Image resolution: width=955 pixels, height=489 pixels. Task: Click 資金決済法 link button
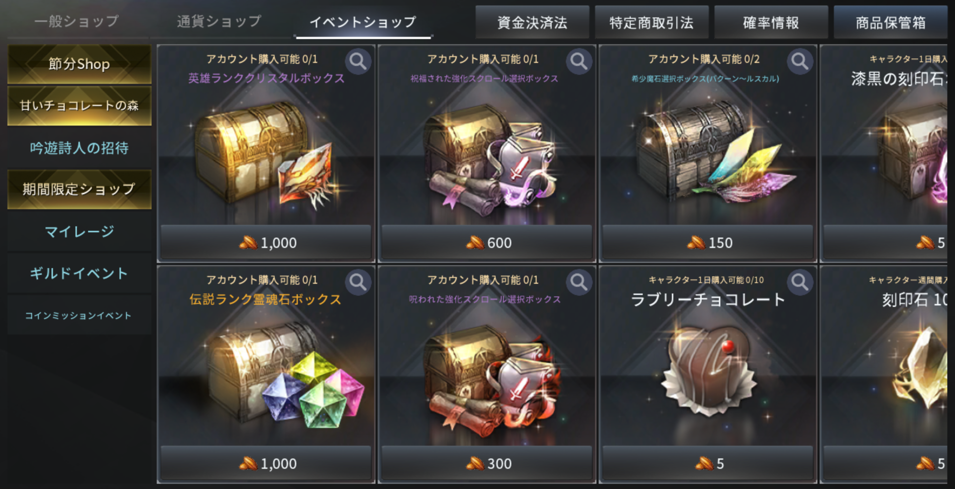coord(532,22)
